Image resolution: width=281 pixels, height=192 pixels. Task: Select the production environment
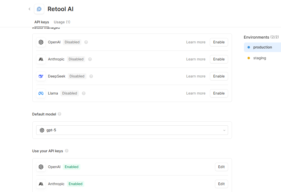click(x=262, y=47)
